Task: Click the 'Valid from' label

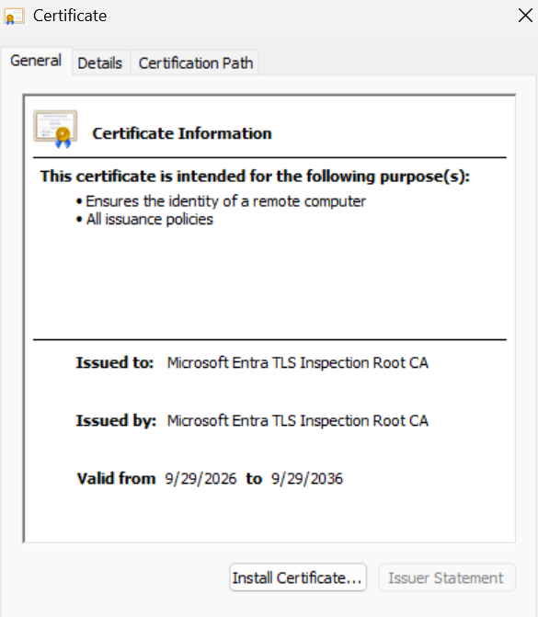Action: (116, 478)
